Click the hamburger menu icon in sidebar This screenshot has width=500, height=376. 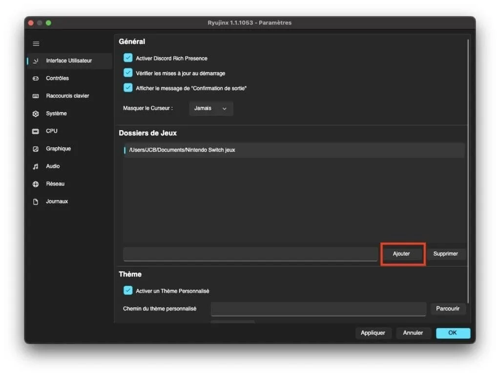click(x=36, y=44)
